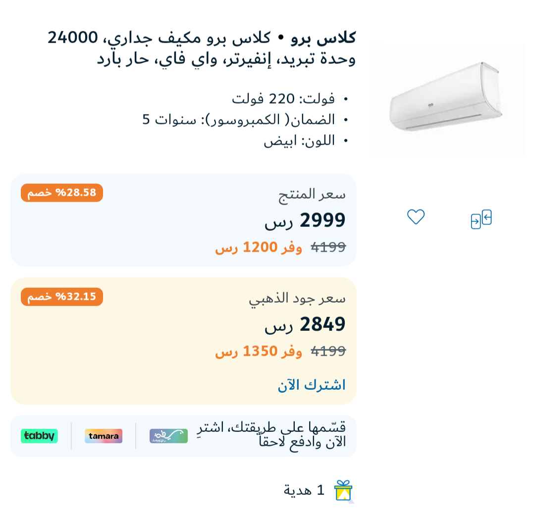Select the Jood gold price 2849
Image resolution: width=535 pixels, height=525 pixels.
point(305,324)
